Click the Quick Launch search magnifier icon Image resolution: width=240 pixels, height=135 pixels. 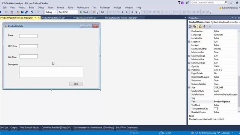point(225,3)
